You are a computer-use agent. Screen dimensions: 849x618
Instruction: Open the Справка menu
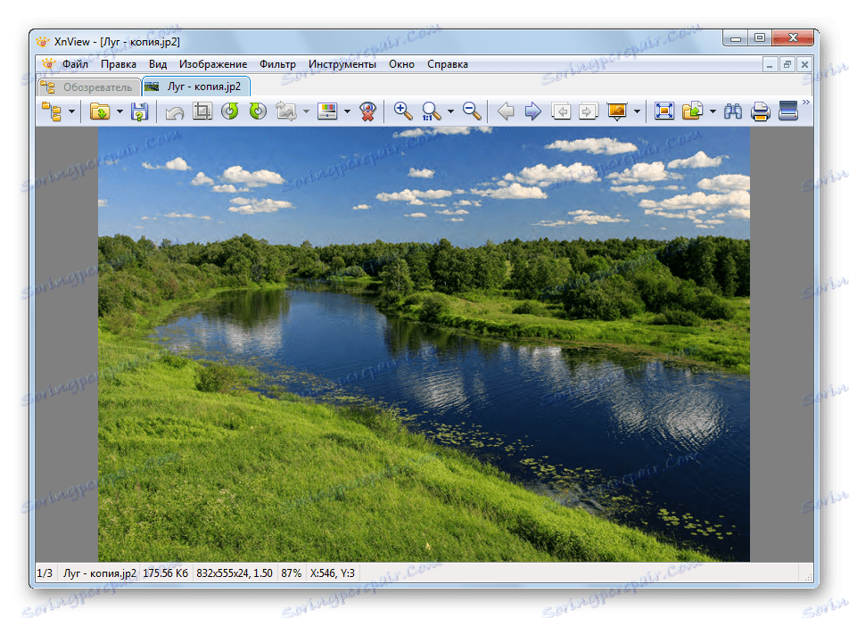click(x=448, y=64)
